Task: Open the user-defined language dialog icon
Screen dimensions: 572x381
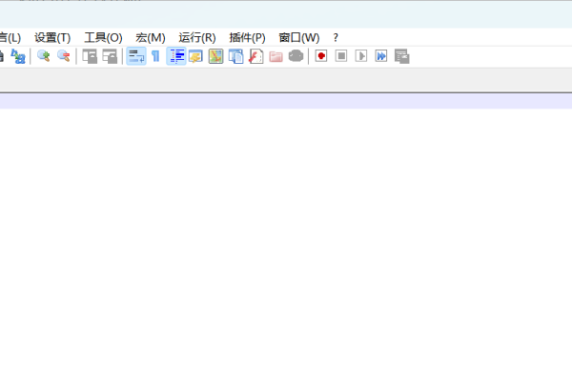Action: pos(195,56)
